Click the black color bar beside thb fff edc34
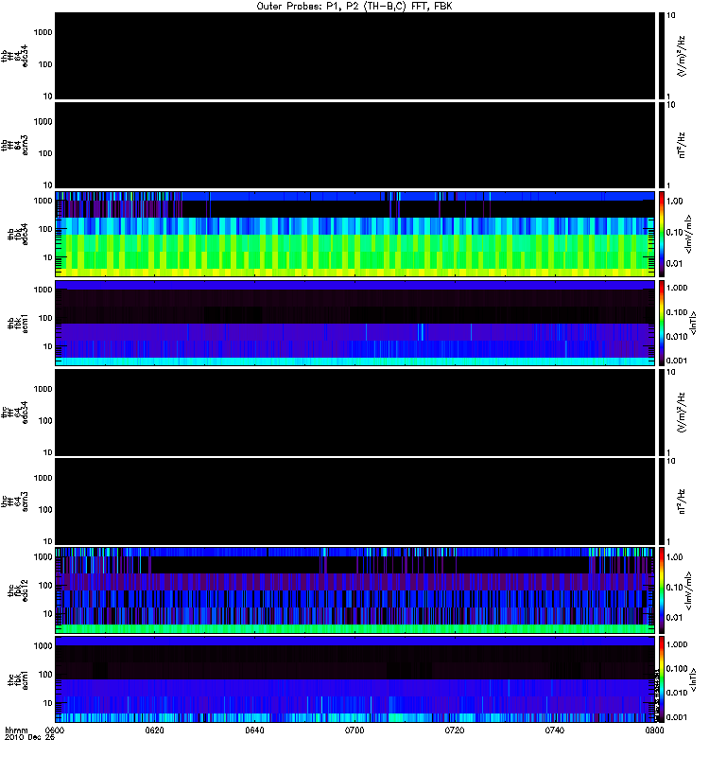The image size is (709, 757). tap(662, 56)
